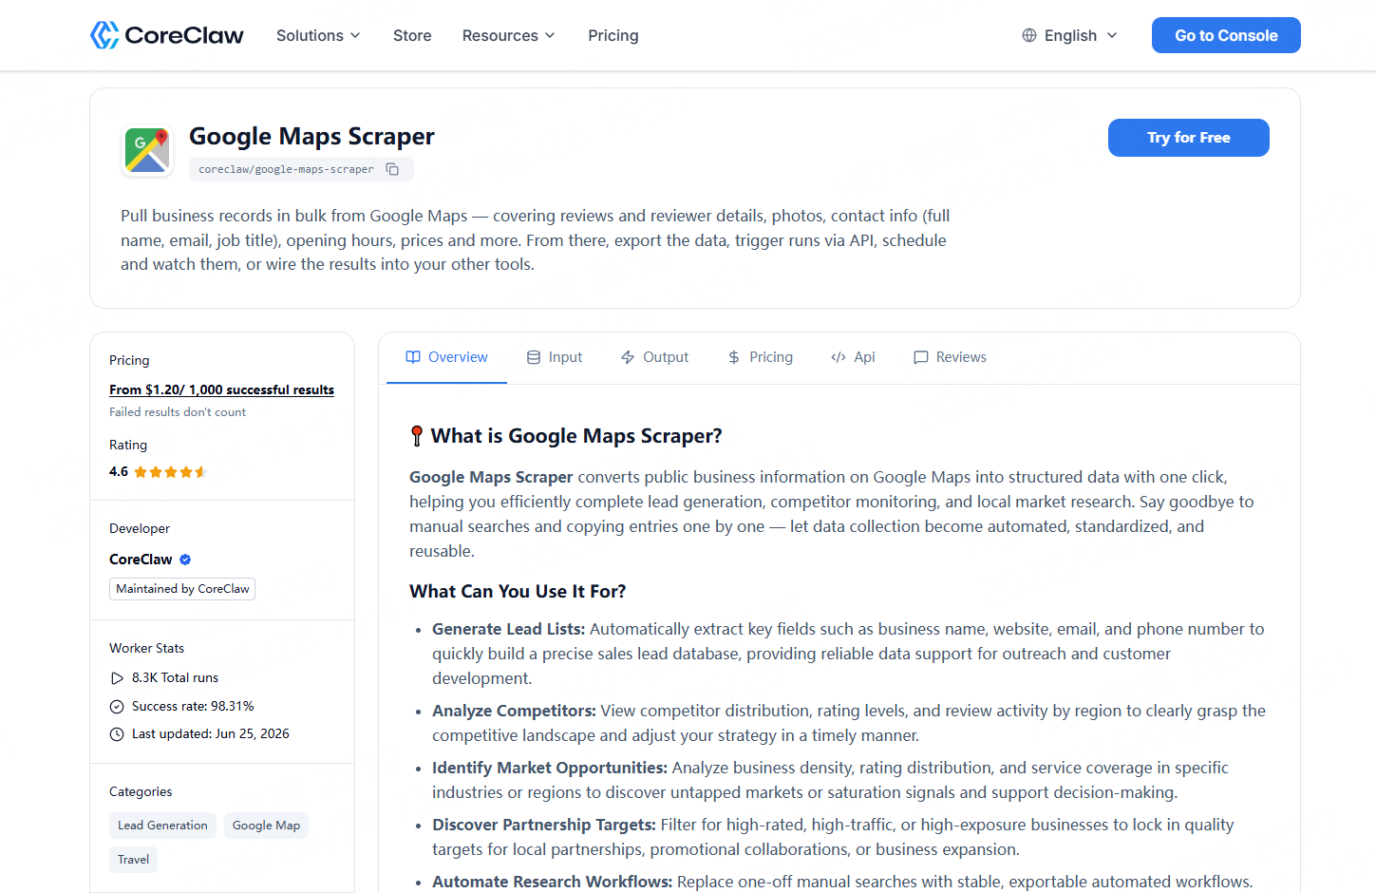Screen dimensions: 1376x893
Task: Select the Lead Generation category tag
Action: coord(162,826)
